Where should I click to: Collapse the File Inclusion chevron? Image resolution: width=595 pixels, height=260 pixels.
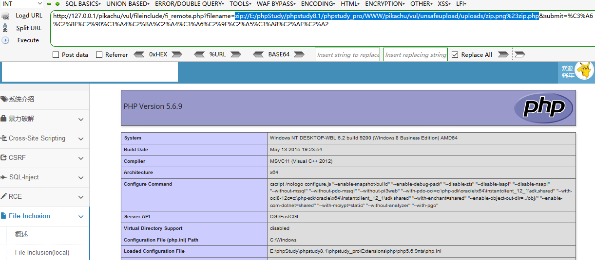pyautogui.click(x=81, y=216)
